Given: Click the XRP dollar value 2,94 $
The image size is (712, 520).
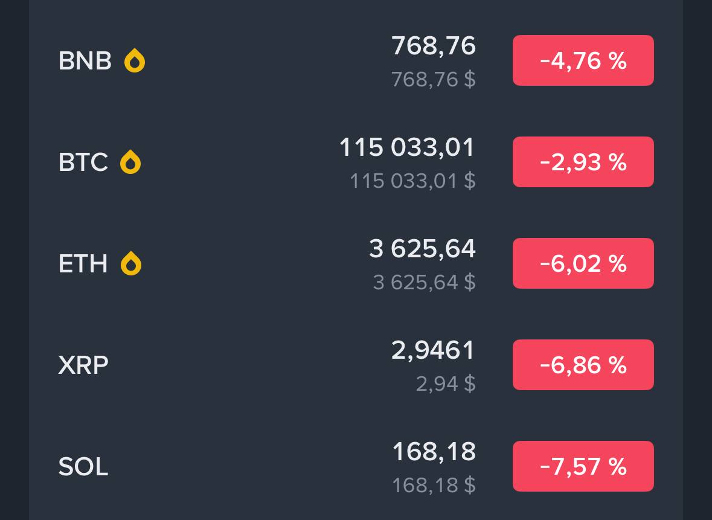Looking at the screenshot, I should pyautogui.click(x=446, y=384).
